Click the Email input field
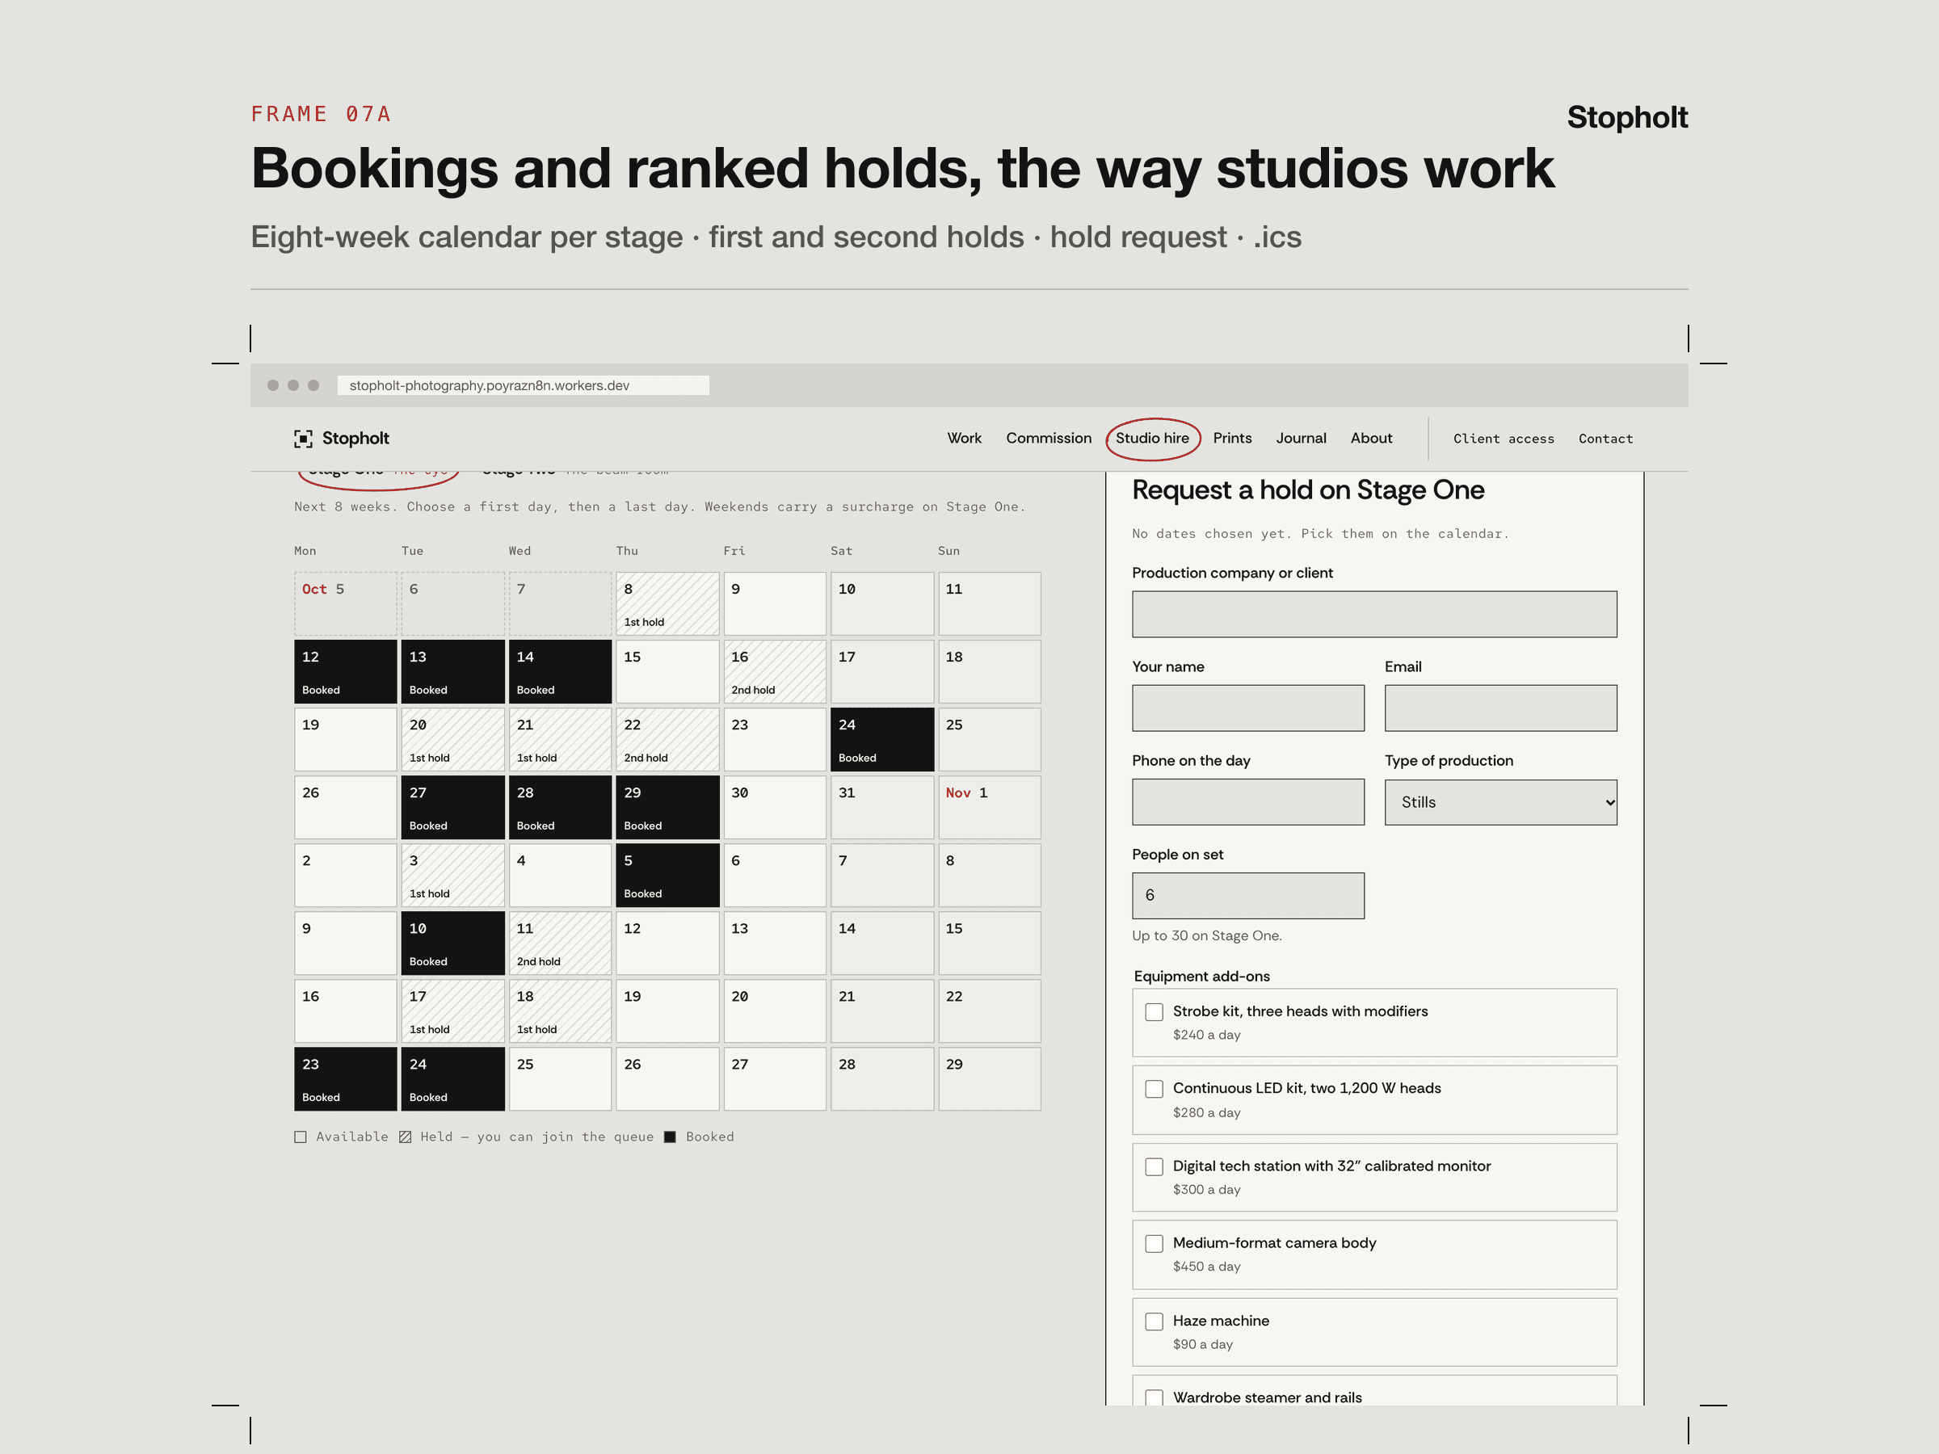The width and height of the screenshot is (1939, 1454). 1499,708
